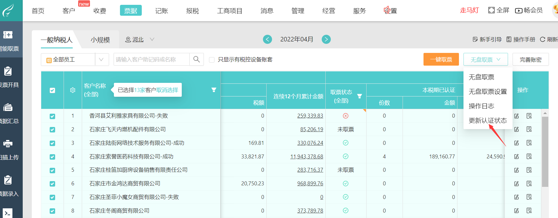
Task: Click the 取消选择 link
Action: click(x=167, y=90)
